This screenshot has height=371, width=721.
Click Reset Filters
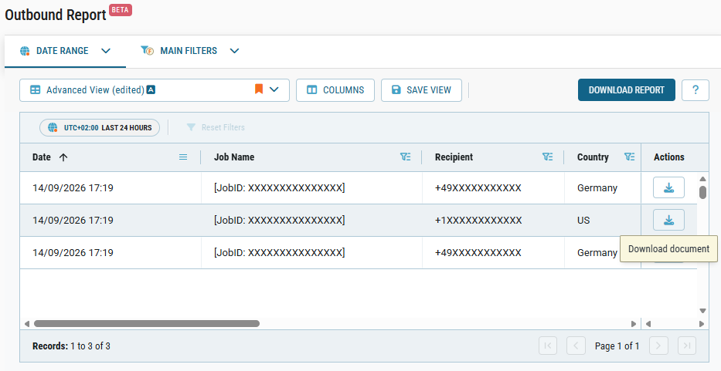[216, 127]
